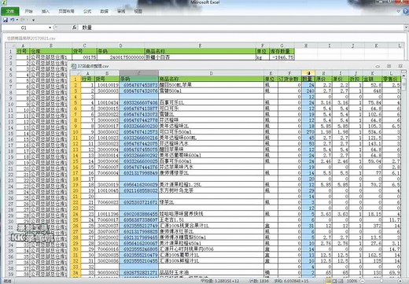This screenshot has height=284, width=409.
Task: Click split box above front window scrollbar
Action: click(404, 72)
